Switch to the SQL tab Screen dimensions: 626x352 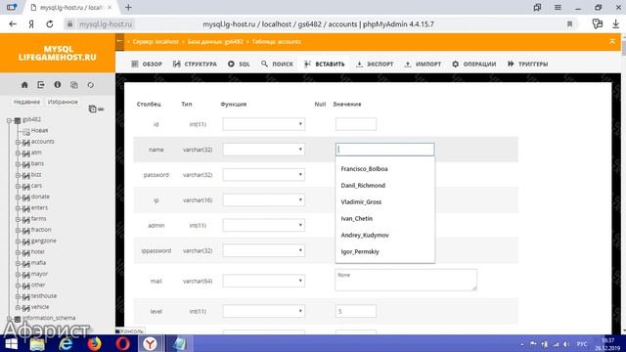click(239, 64)
